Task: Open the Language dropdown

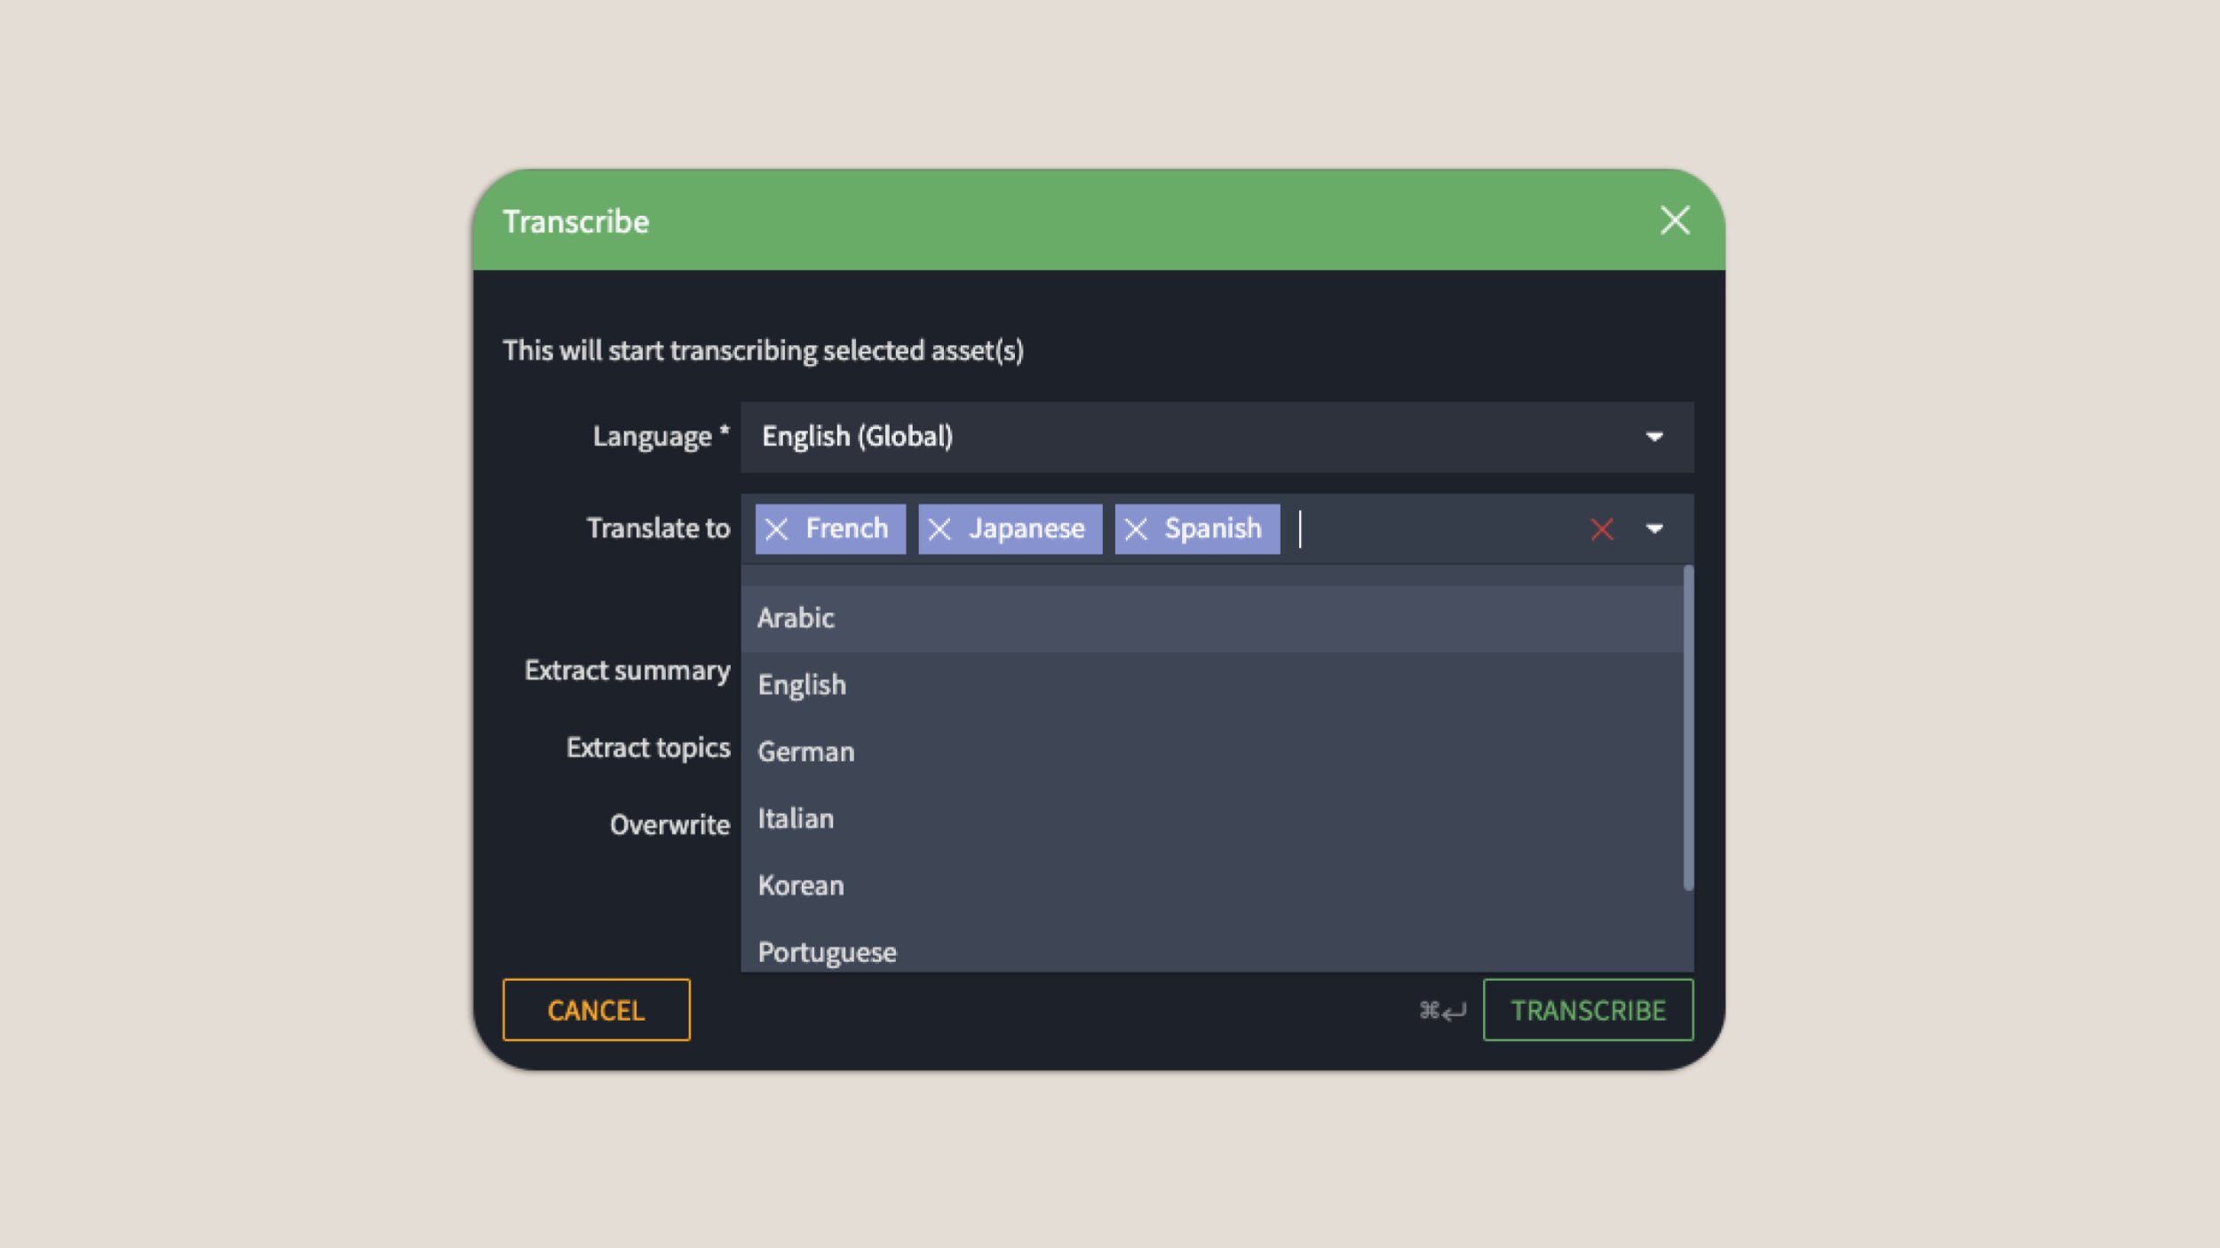Action: coord(1654,437)
